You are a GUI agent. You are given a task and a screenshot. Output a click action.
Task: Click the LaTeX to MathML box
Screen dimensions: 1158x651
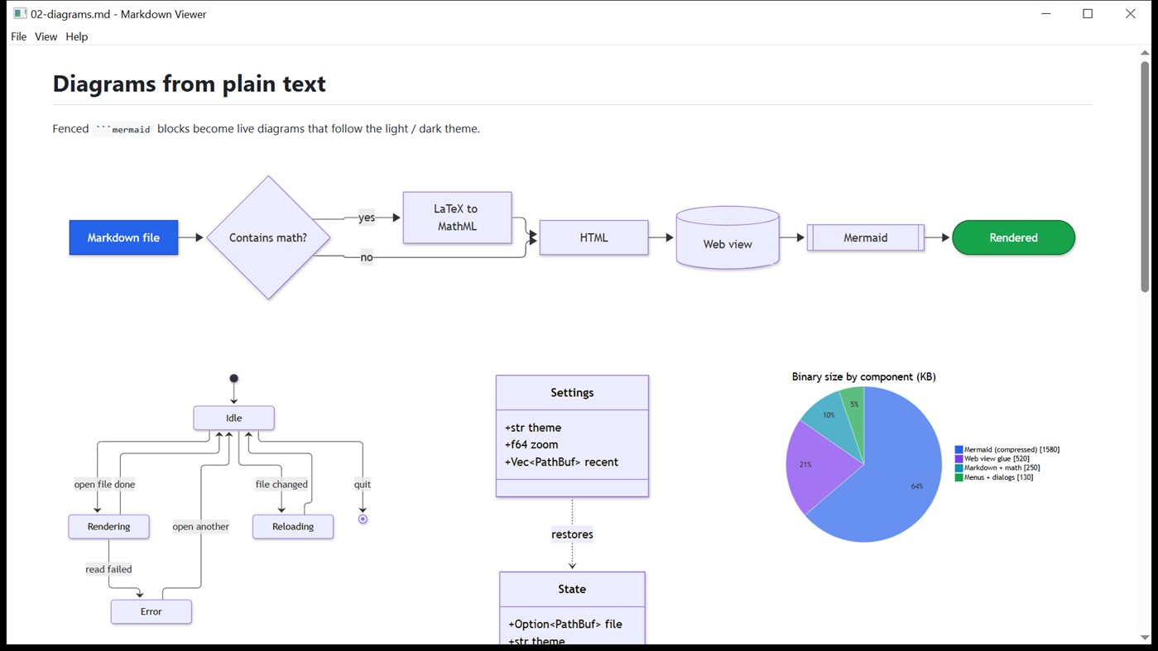(x=457, y=218)
